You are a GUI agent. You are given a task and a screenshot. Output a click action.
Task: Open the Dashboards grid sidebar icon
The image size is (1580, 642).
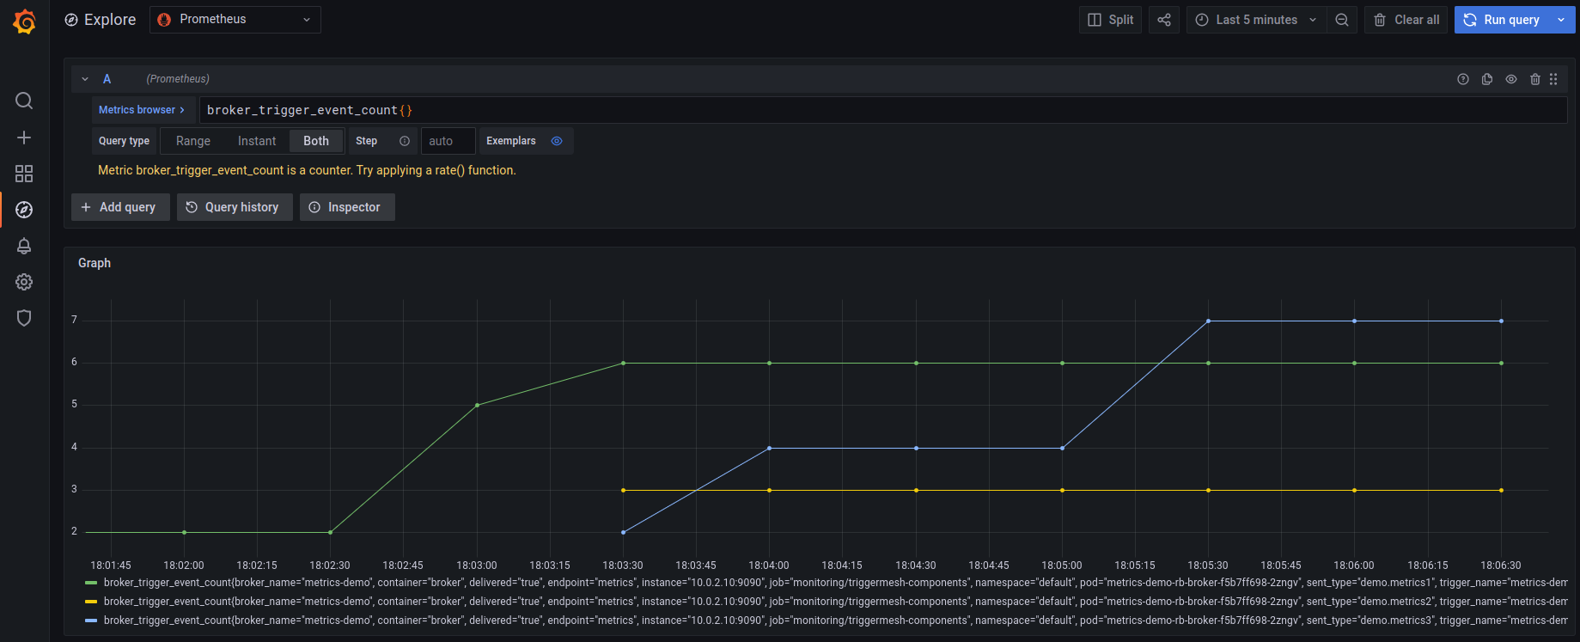24,174
